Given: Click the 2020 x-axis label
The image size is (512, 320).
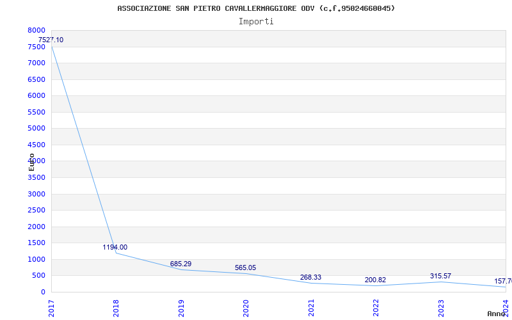Looking at the screenshot, I should [246, 308].
